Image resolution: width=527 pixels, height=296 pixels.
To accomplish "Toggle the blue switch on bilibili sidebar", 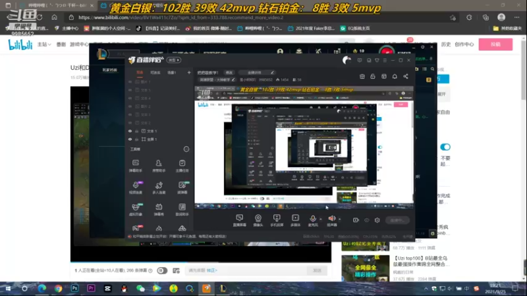I will pyautogui.click(x=445, y=147).
